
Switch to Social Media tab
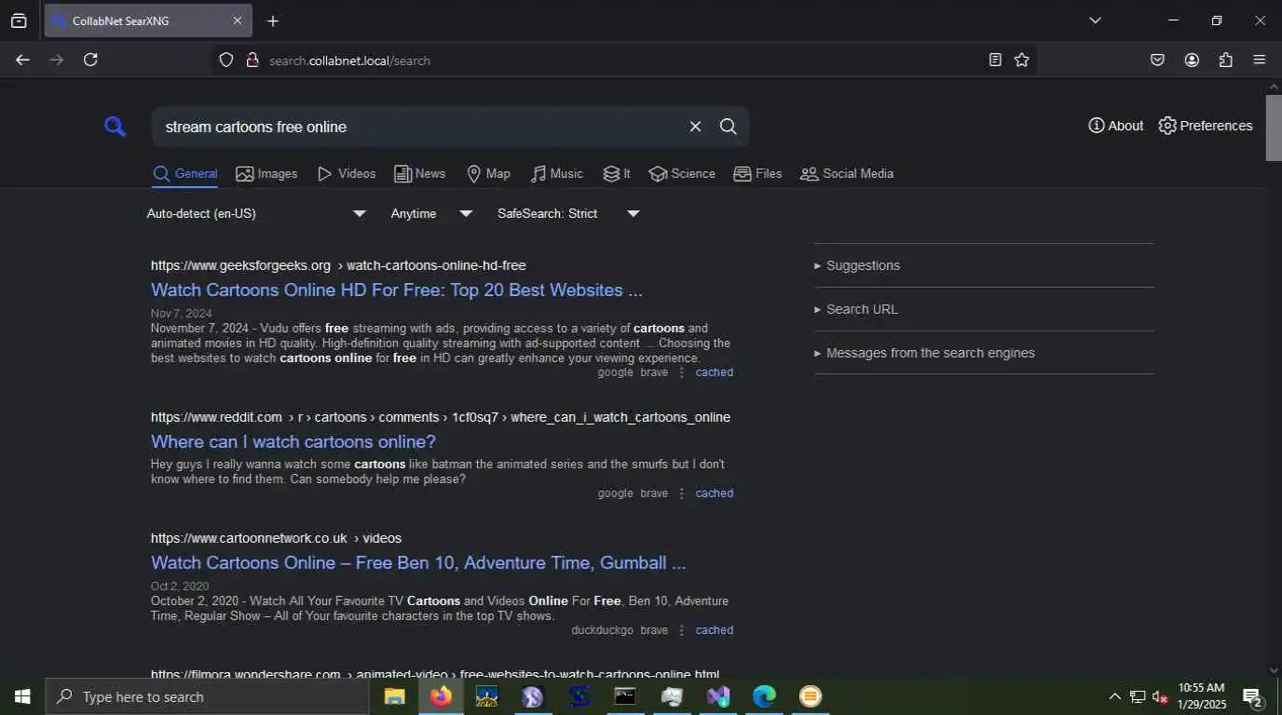point(847,173)
